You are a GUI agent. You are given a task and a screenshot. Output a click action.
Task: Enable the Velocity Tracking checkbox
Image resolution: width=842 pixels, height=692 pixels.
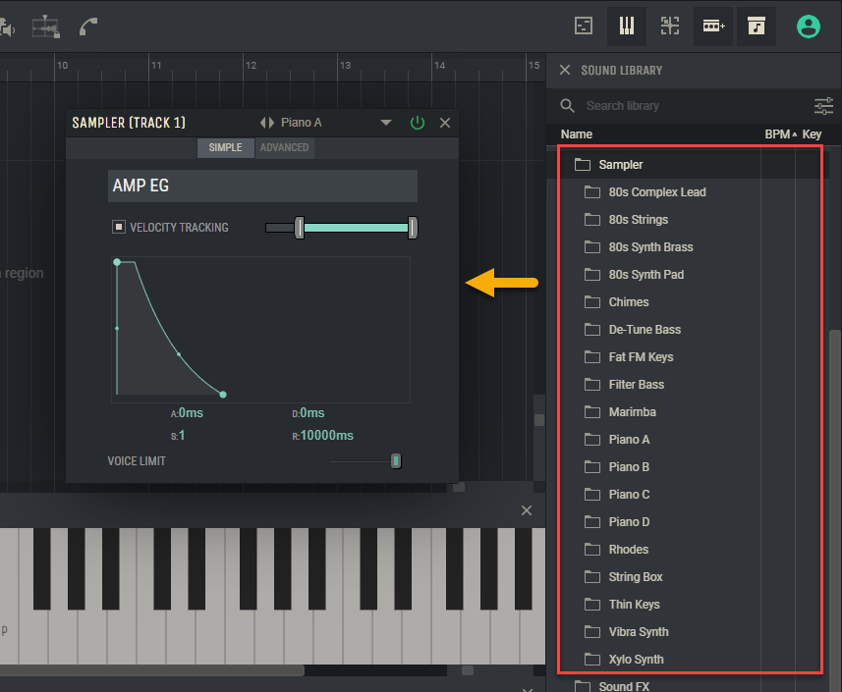point(119,227)
